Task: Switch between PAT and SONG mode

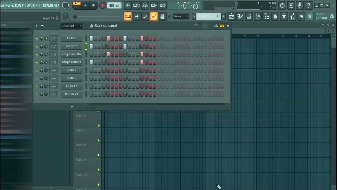Action: 77,5
